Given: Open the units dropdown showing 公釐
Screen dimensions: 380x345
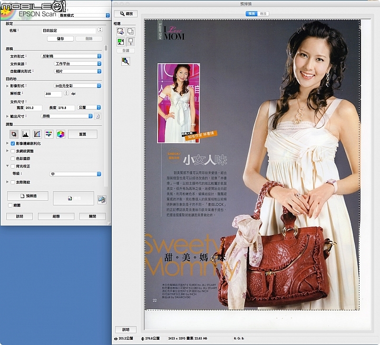Looking at the screenshot, I should pyautogui.click(x=89, y=107).
